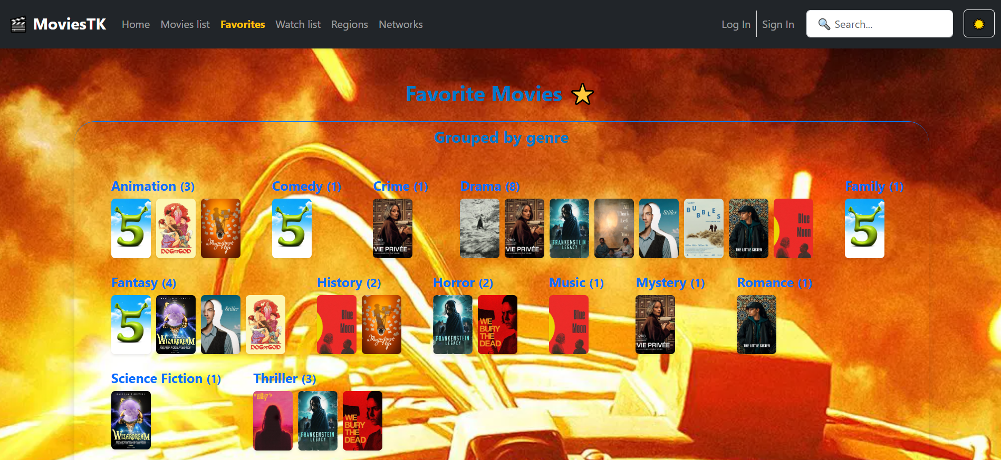The image size is (1001, 460).
Task: Open the Blue Moon poster under Music
Action: point(569,325)
